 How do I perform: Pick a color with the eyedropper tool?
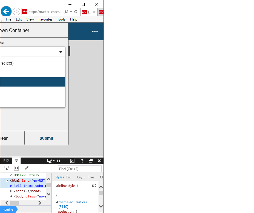26,168
